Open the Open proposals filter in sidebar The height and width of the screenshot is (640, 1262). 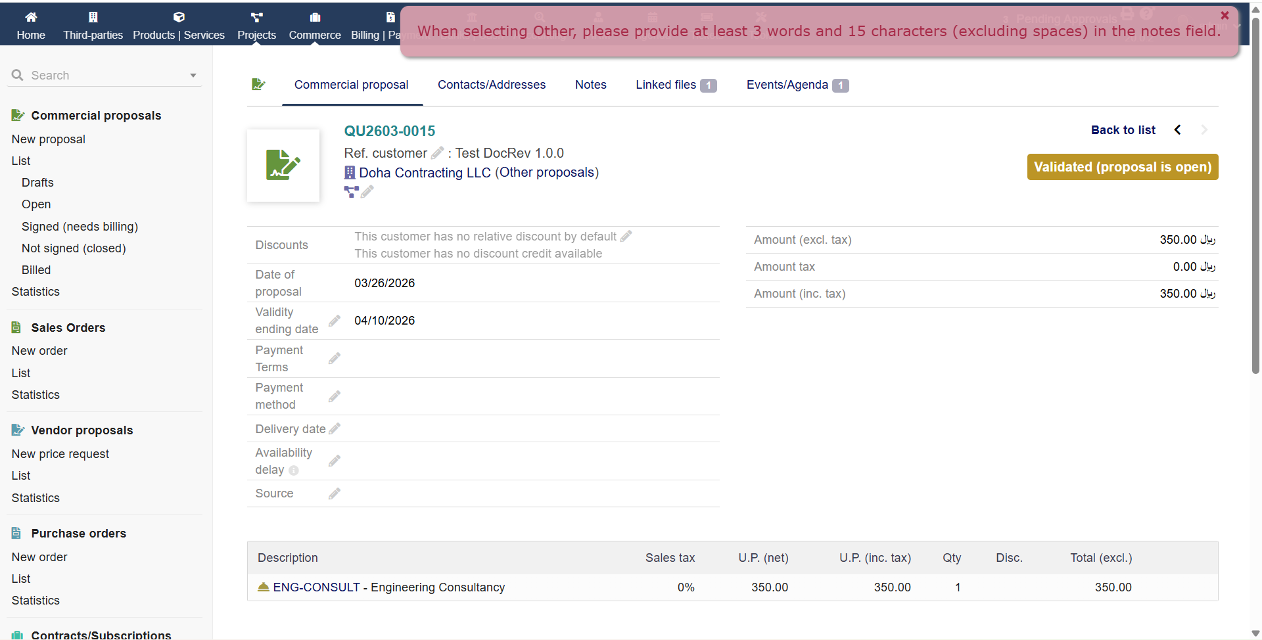tap(36, 204)
